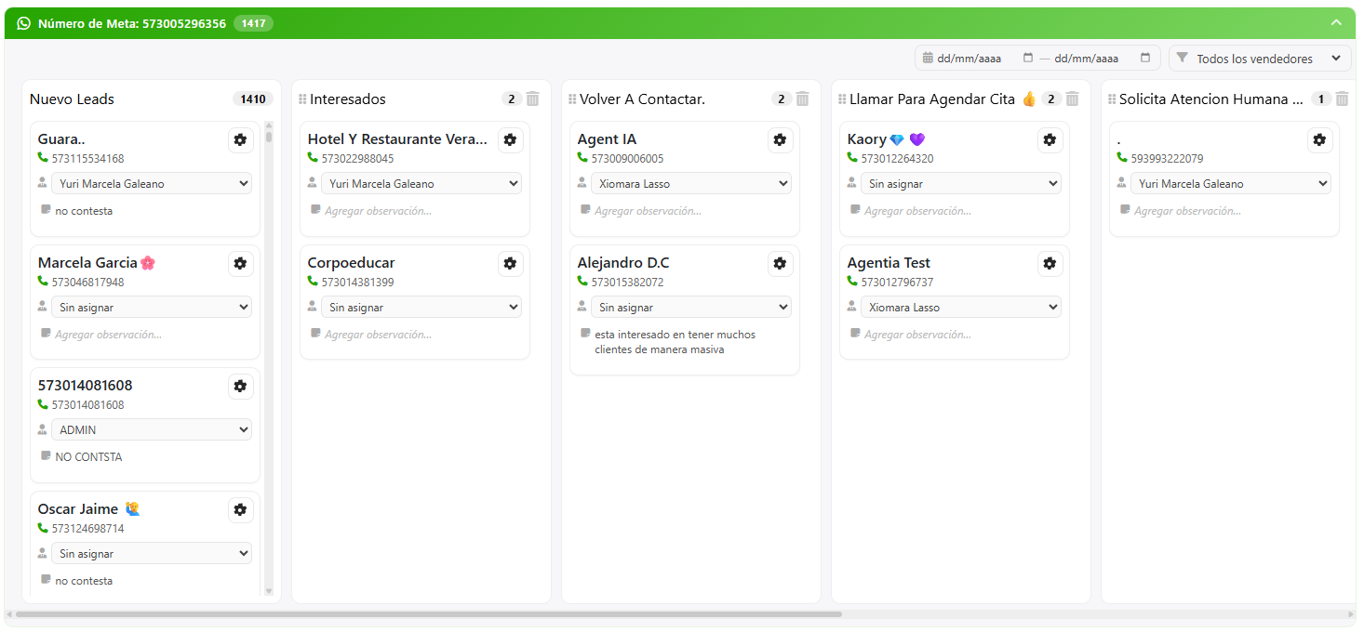Collapse the Número de Meta panel
The image size is (1364, 632).
coord(1336,23)
